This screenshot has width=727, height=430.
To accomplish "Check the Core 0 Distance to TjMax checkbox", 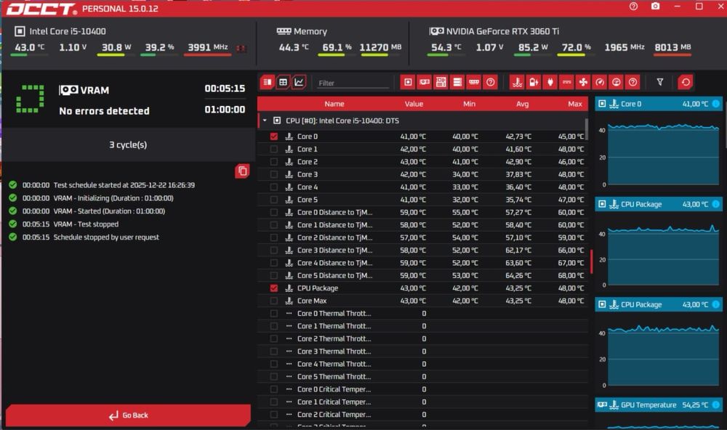I will [274, 212].
